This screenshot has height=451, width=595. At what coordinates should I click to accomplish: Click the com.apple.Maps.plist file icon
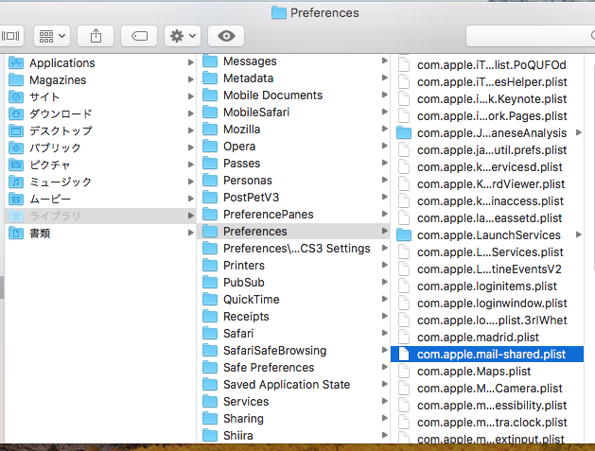click(404, 372)
